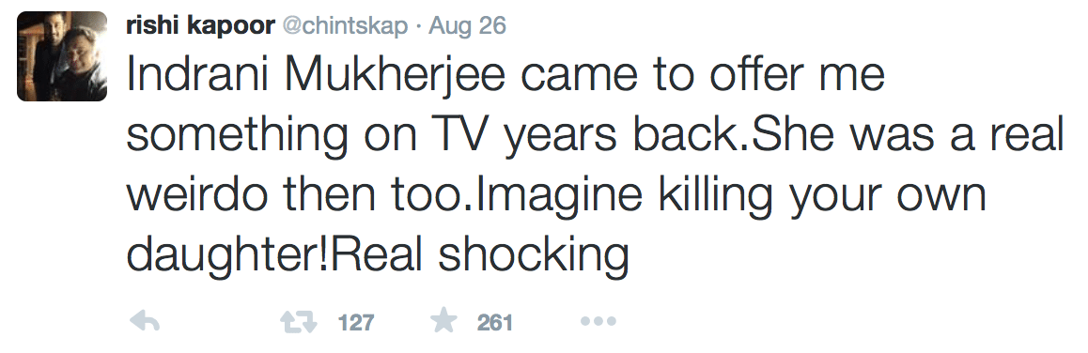Click on the word 'shocking'

click(x=535, y=254)
